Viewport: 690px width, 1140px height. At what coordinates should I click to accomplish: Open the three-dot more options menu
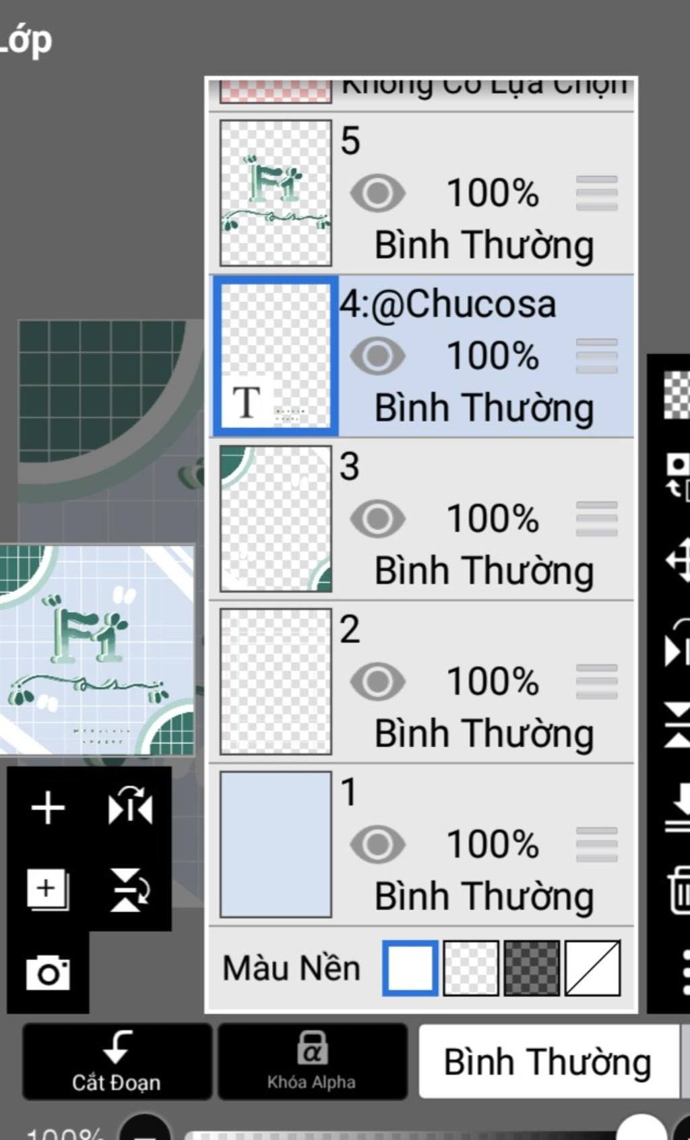point(684,972)
